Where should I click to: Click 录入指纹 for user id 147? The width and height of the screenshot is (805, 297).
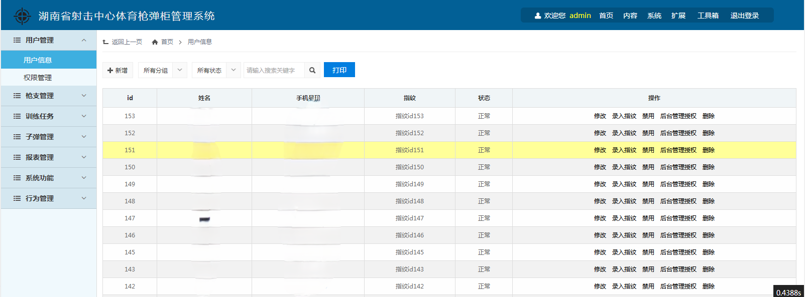624,218
